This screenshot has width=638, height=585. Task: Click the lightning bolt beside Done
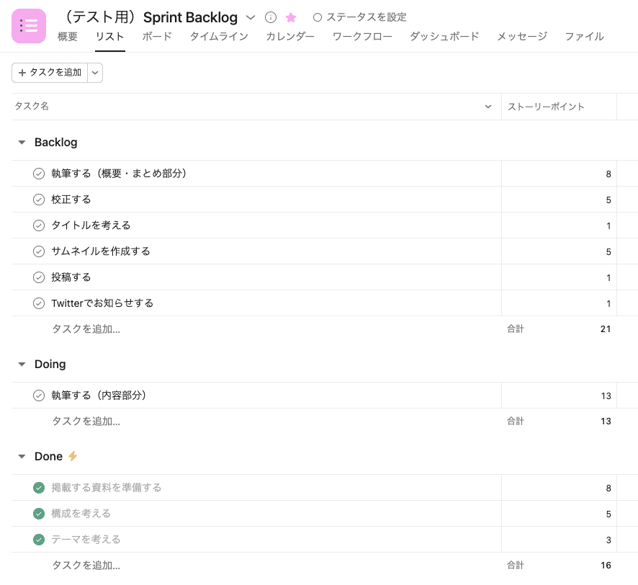click(73, 456)
